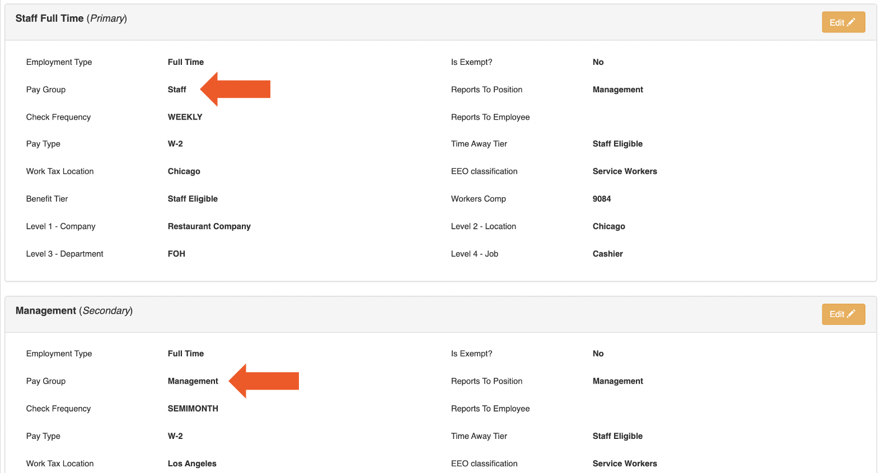Screen dimensions: 880x473
Task: Select the Management (Secondary) heading
Action: (74, 311)
